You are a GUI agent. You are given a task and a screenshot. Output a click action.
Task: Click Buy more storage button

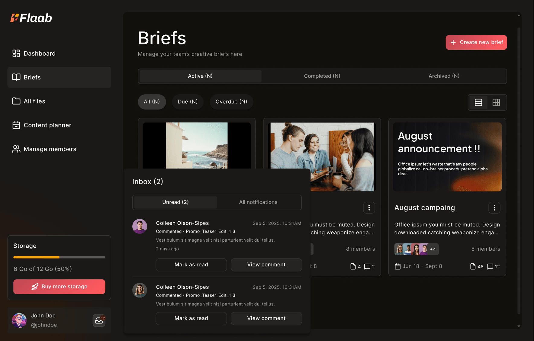(59, 287)
